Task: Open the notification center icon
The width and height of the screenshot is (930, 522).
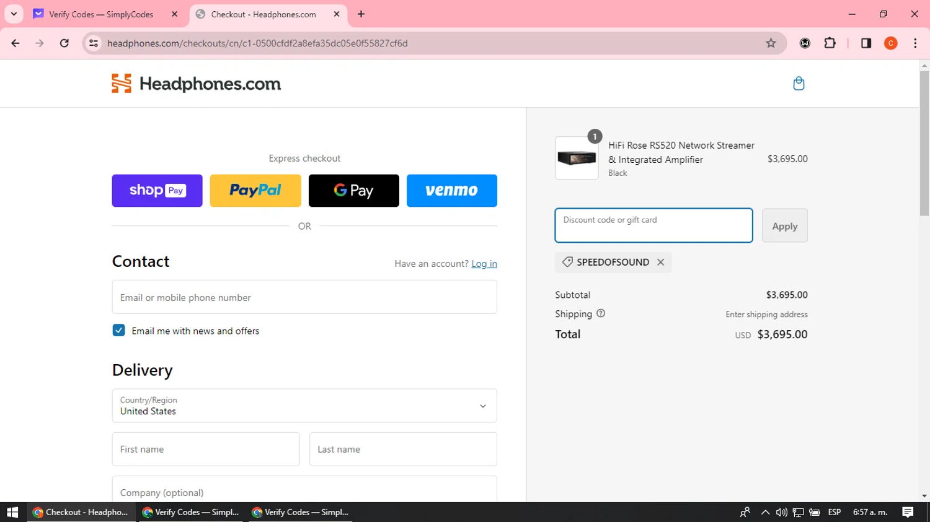Action: coord(908,512)
